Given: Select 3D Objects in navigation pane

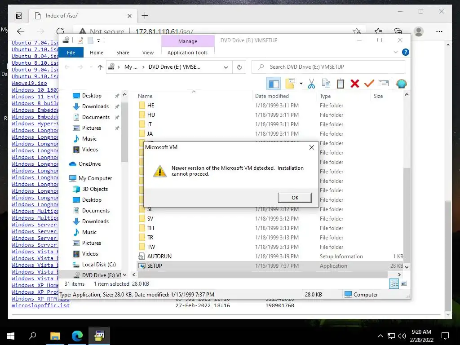Looking at the screenshot, I should pyautogui.click(x=94, y=189).
